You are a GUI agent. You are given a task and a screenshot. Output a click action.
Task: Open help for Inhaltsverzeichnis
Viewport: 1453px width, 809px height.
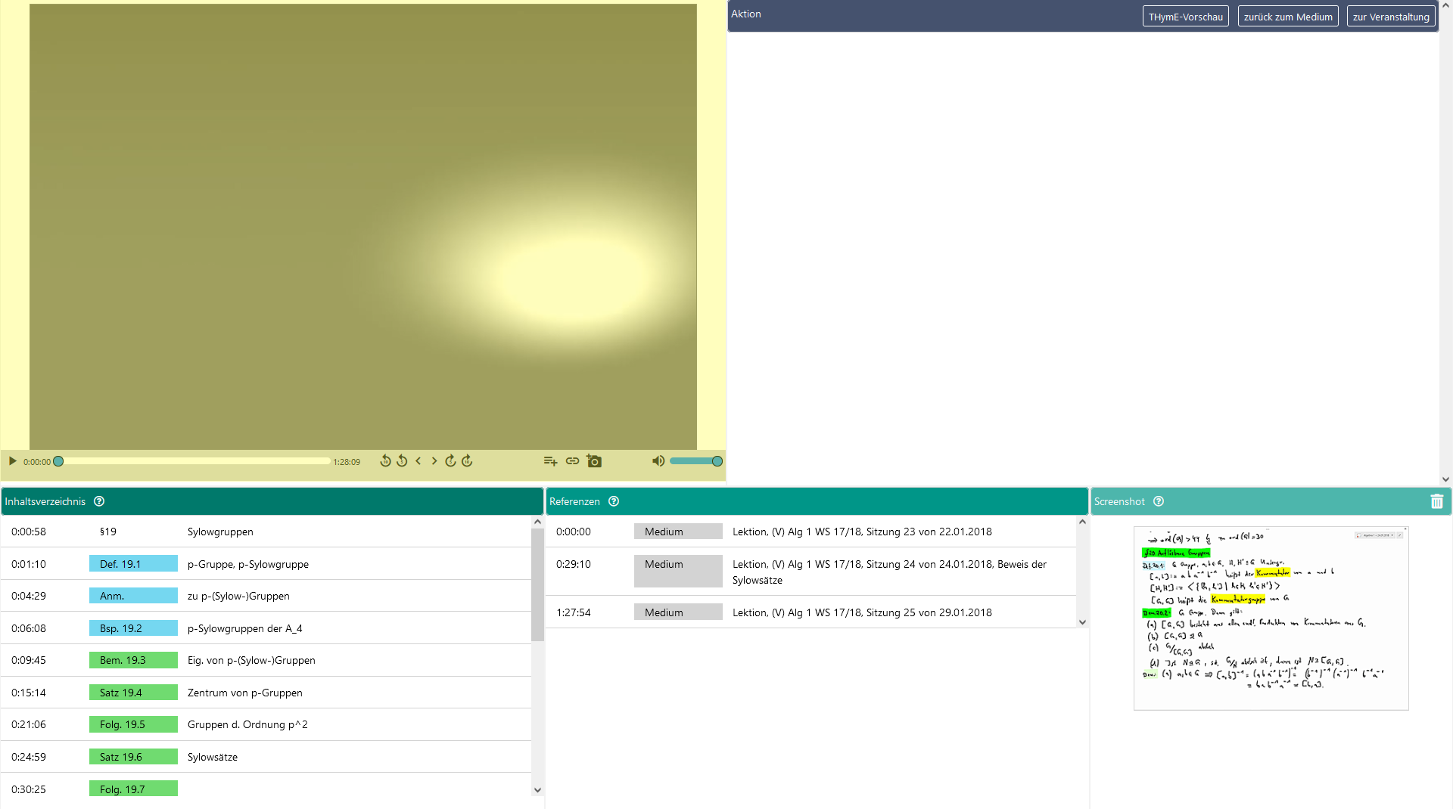(x=99, y=501)
